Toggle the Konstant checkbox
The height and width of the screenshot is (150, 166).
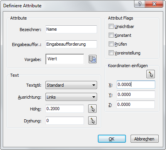coord(111,35)
